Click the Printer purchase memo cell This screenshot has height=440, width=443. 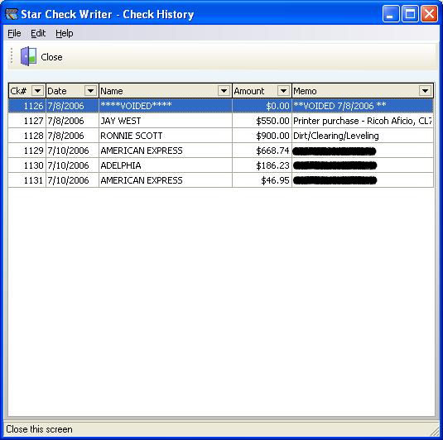point(363,121)
